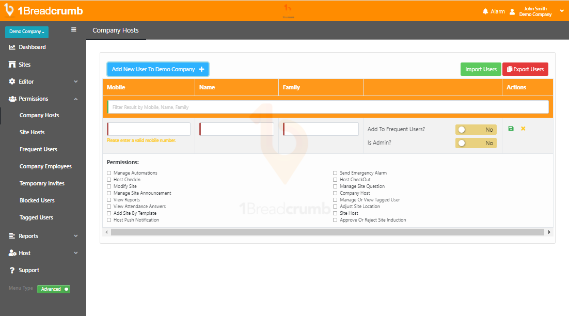Cancel the new user row

523,129
